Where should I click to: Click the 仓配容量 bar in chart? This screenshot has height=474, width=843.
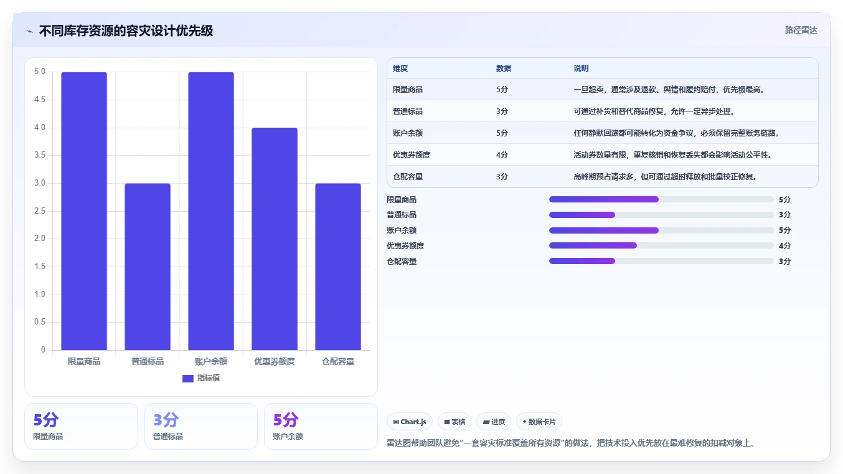338,267
